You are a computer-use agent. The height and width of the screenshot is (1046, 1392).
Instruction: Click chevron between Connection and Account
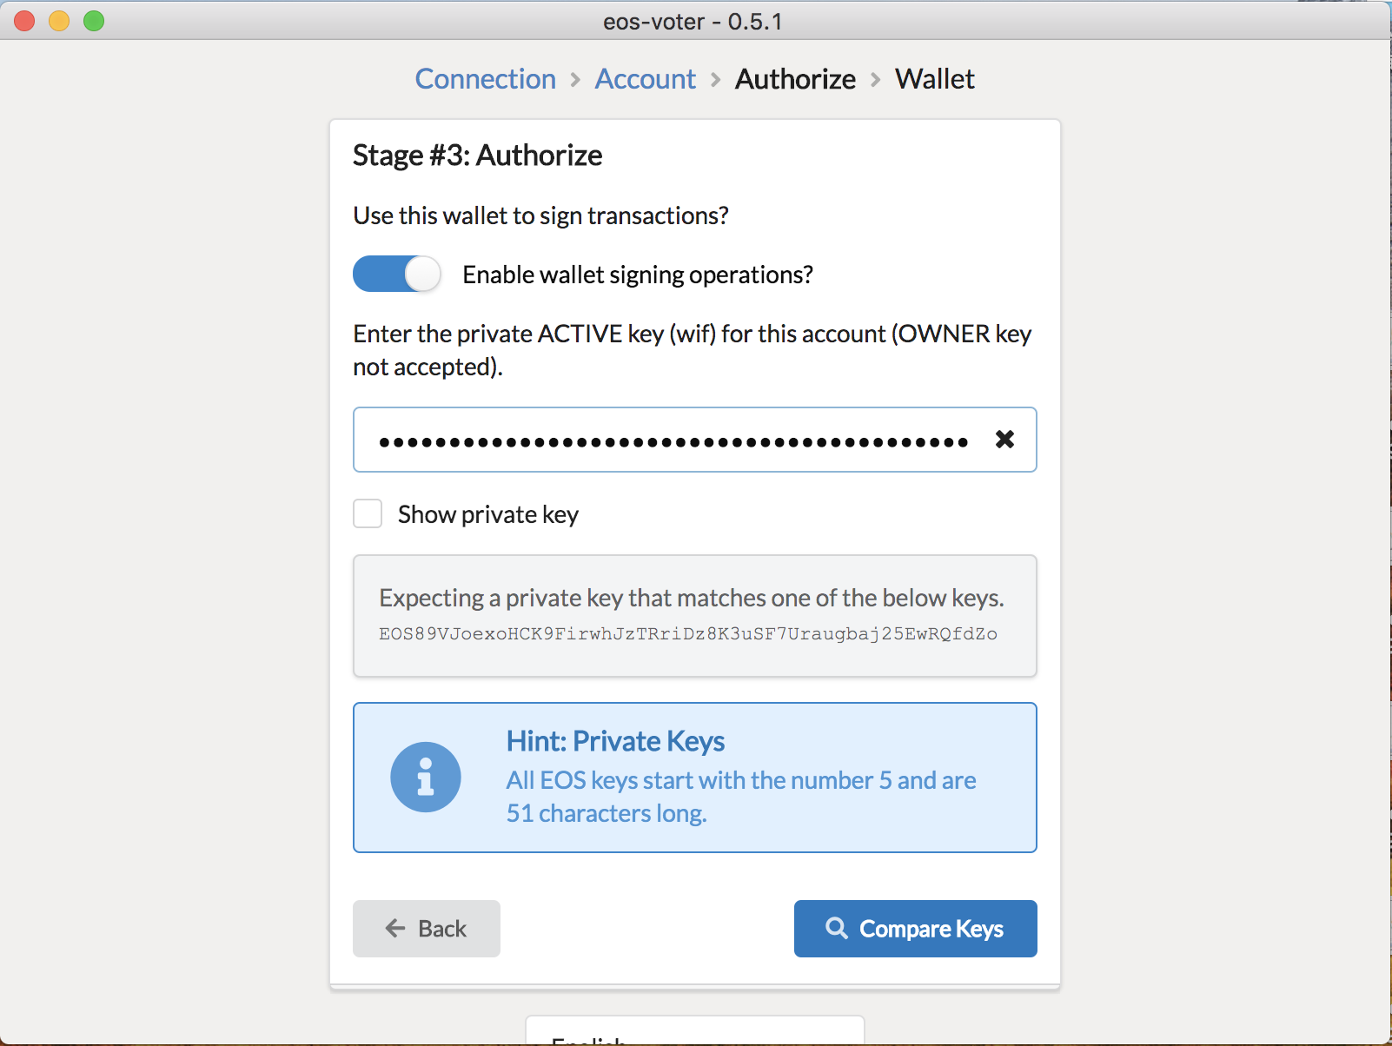pos(575,80)
